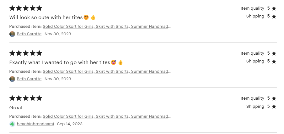The width and height of the screenshot is (284, 134).
Task: Open the purchased item link in the "Great" review
Action: point(107,117)
